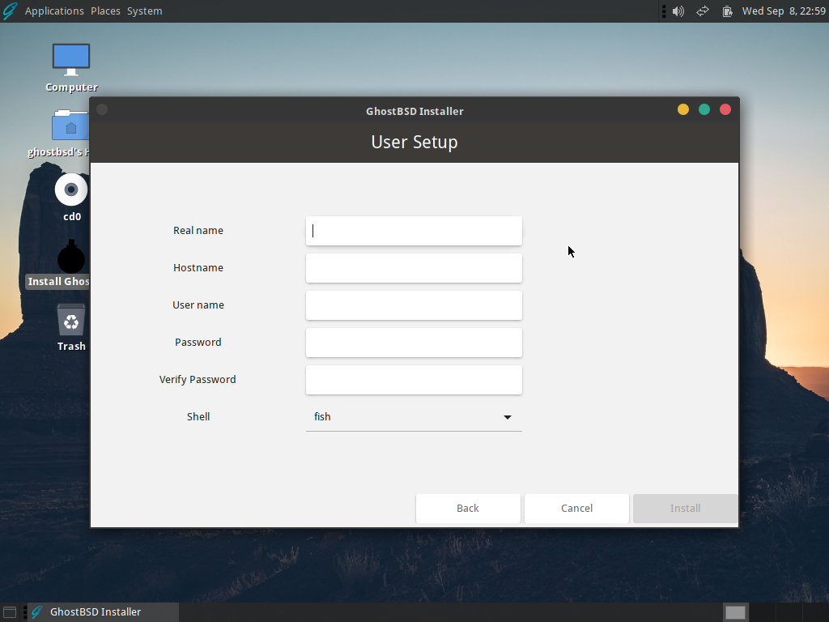Open the Shell dropdown showing fish
This screenshot has width=829, height=622.
coord(414,417)
